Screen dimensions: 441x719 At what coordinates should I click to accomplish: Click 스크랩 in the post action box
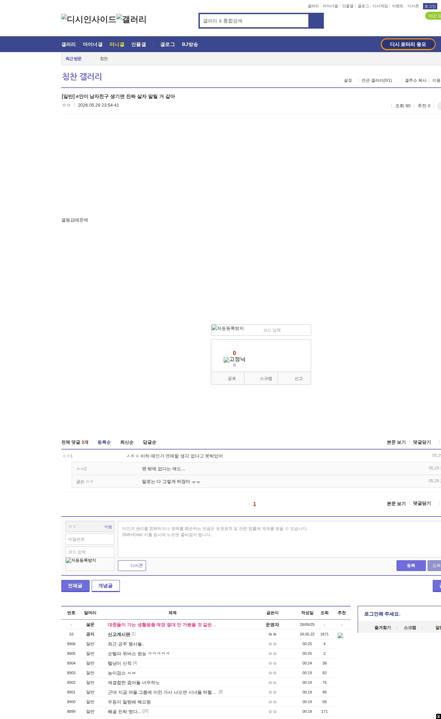(261, 378)
